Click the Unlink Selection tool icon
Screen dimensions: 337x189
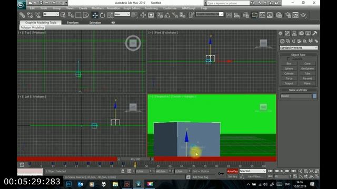coord(30,15)
